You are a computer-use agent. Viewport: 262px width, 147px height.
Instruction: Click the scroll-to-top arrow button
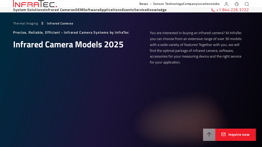(209, 135)
